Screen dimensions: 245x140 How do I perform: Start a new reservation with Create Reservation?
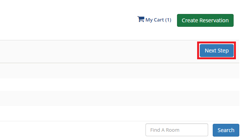tap(205, 20)
